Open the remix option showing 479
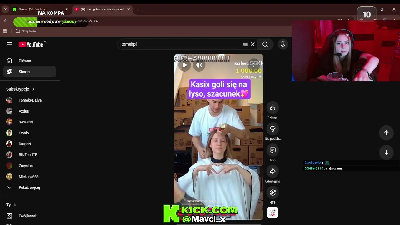 tap(272, 192)
